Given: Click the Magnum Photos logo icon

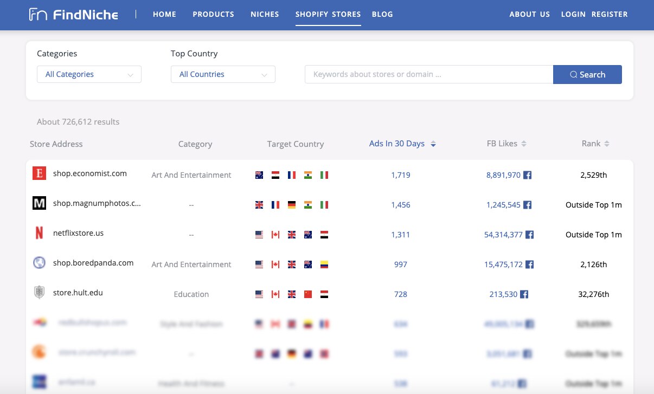Looking at the screenshot, I should 39,203.
